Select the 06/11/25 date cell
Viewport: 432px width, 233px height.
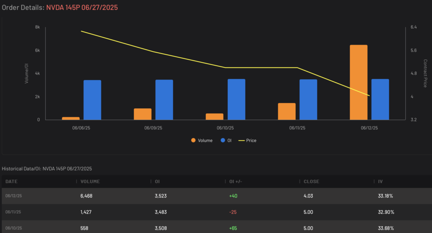[x=13, y=212]
